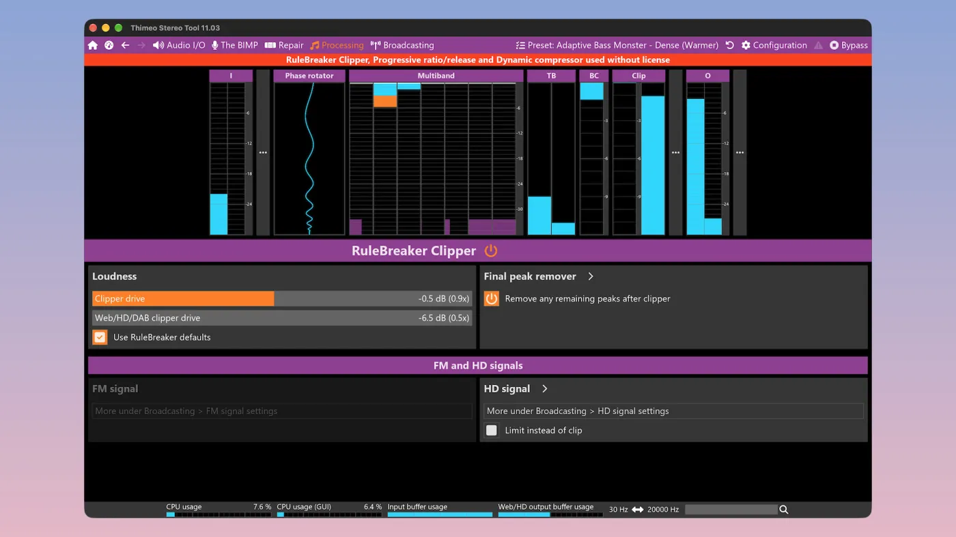Click the Input buffer usage meter
The width and height of the screenshot is (956, 537).
(x=440, y=510)
